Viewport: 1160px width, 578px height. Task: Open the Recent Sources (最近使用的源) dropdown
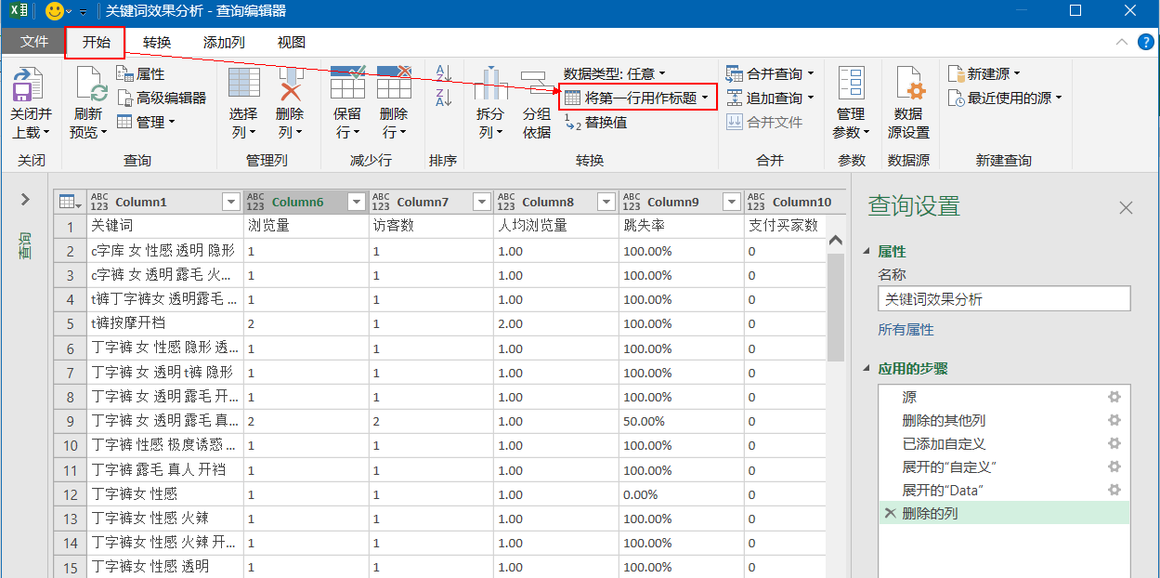[x=1005, y=98]
